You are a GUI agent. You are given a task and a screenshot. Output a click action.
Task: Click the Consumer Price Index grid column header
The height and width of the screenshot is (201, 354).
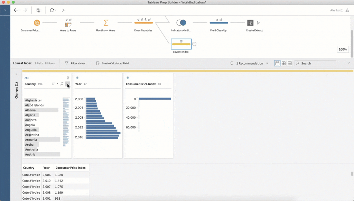[x=71, y=168]
